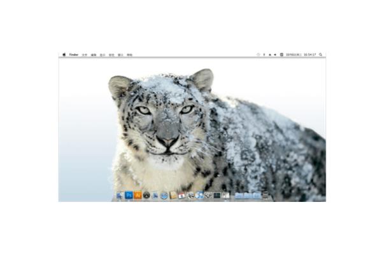Image resolution: width=382 pixels, height=254 pixels.
Task: Open the 帮助 (Help) menu
Action: (130, 55)
